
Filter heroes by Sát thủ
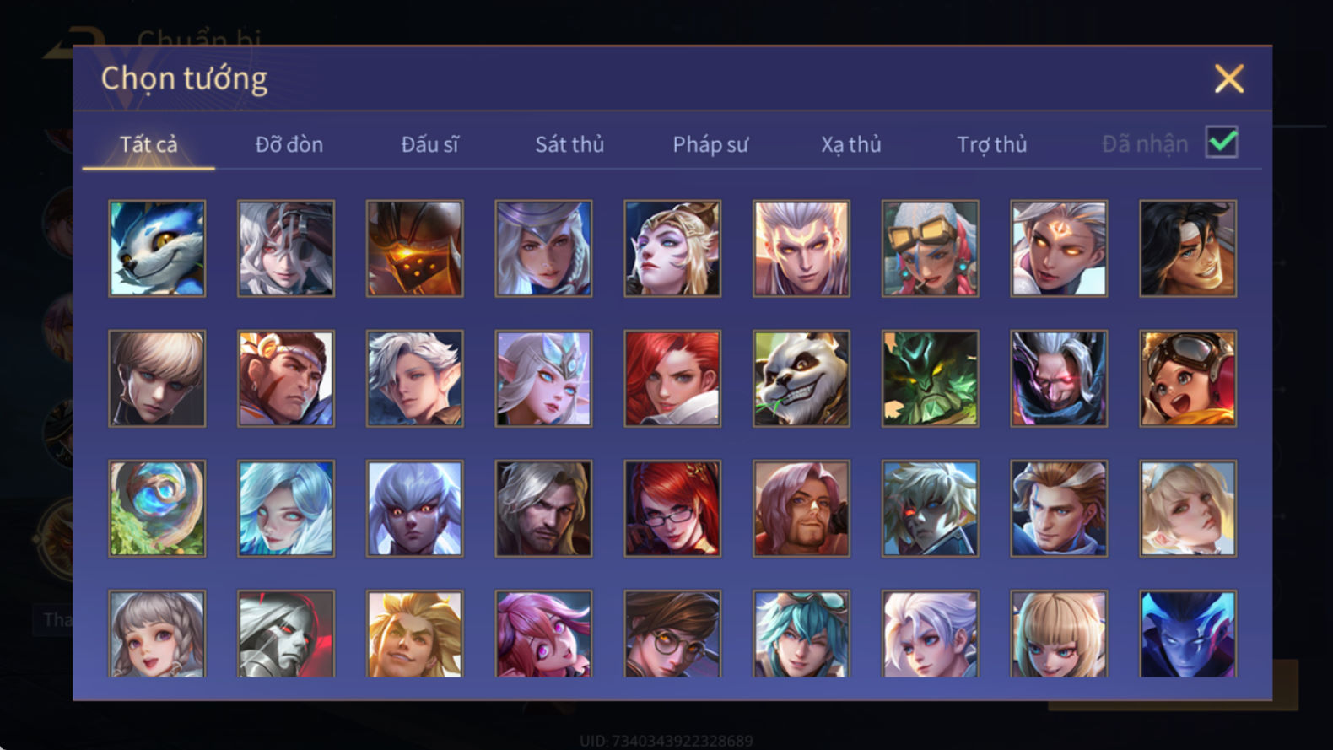click(569, 144)
